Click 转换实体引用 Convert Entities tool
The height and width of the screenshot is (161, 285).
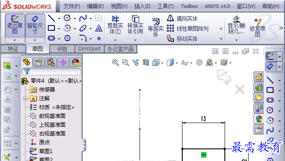[x=135, y=25]
